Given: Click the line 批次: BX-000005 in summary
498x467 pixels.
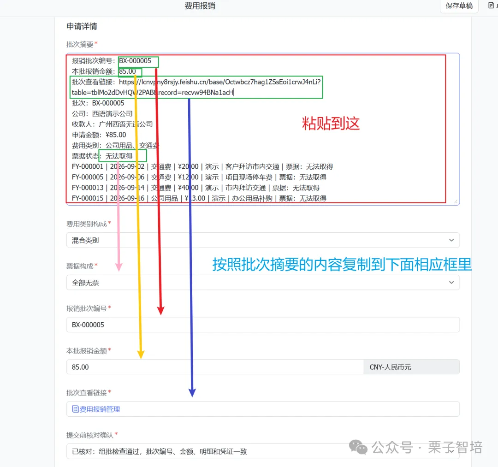Looking at the screenshot, I should tap(98, 103).
